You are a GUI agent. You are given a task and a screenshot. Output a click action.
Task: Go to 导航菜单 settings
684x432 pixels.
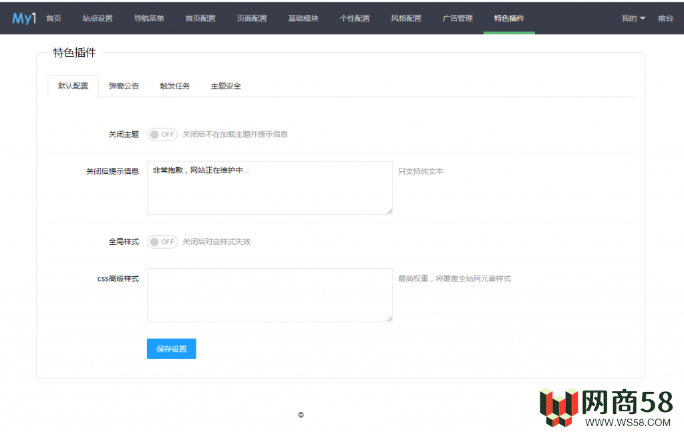pos(149,18)
